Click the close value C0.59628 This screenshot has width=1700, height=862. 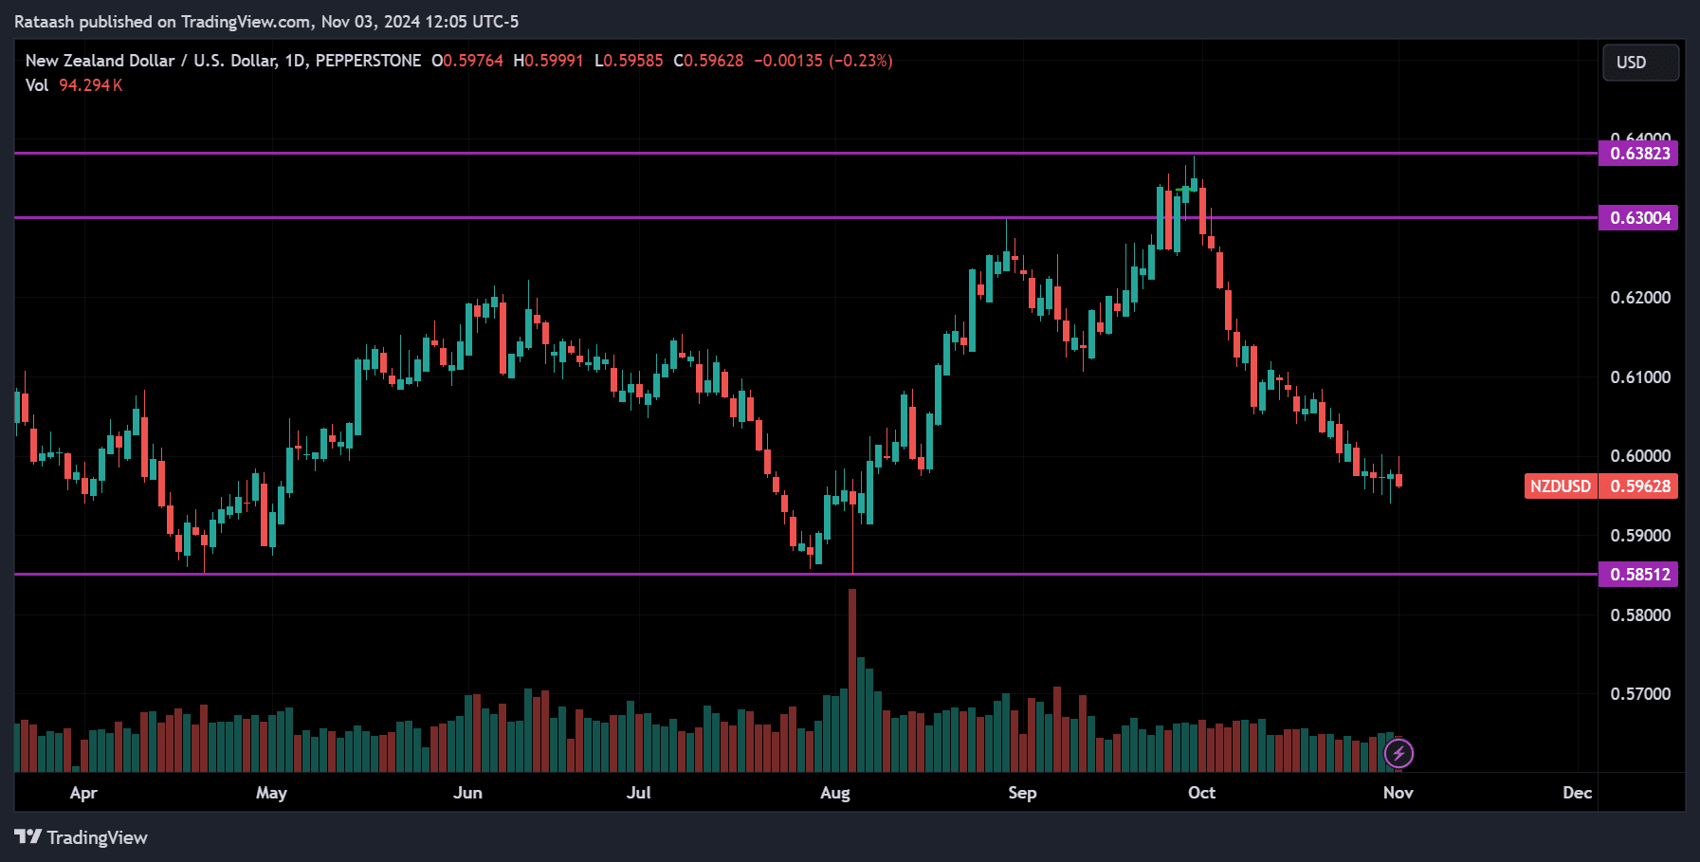pos(708,61)
